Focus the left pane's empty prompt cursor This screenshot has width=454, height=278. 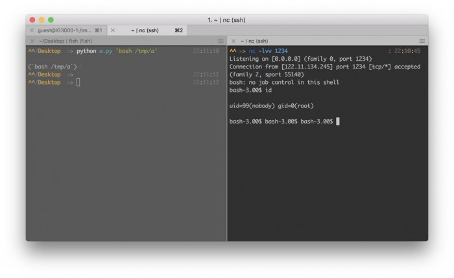click(x=78, y=82)
